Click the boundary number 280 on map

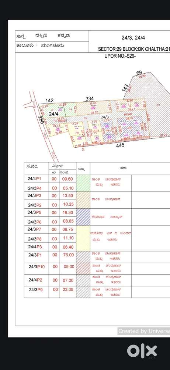point(41,120)
